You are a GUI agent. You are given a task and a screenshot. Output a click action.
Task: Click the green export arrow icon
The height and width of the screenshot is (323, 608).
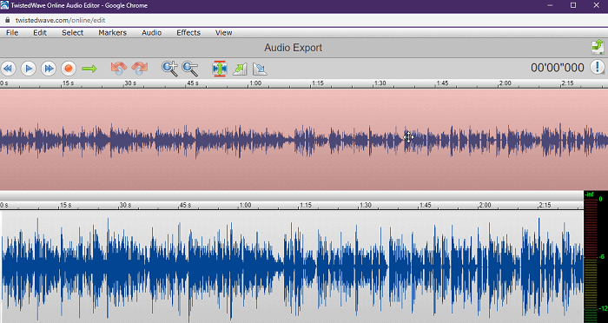coord(598,47)
